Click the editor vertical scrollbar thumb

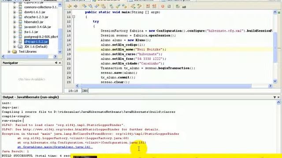pos(275,48)
